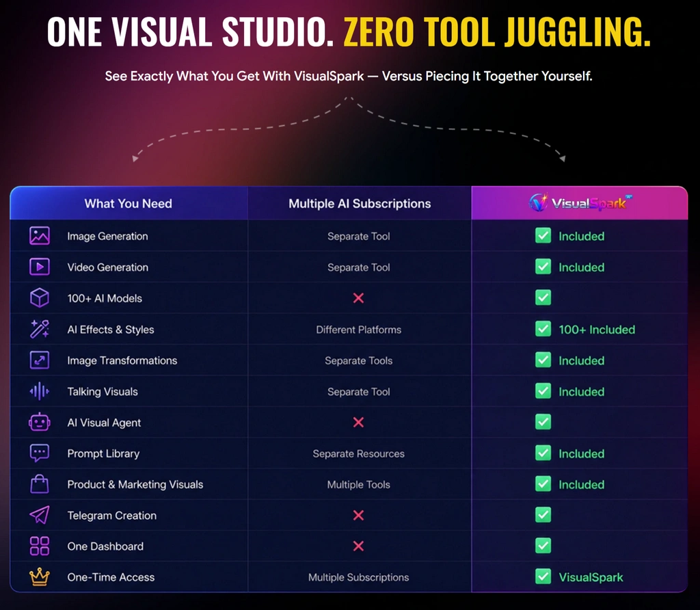
Task: Click the One Dashboard grid icon
Action: 39,546
